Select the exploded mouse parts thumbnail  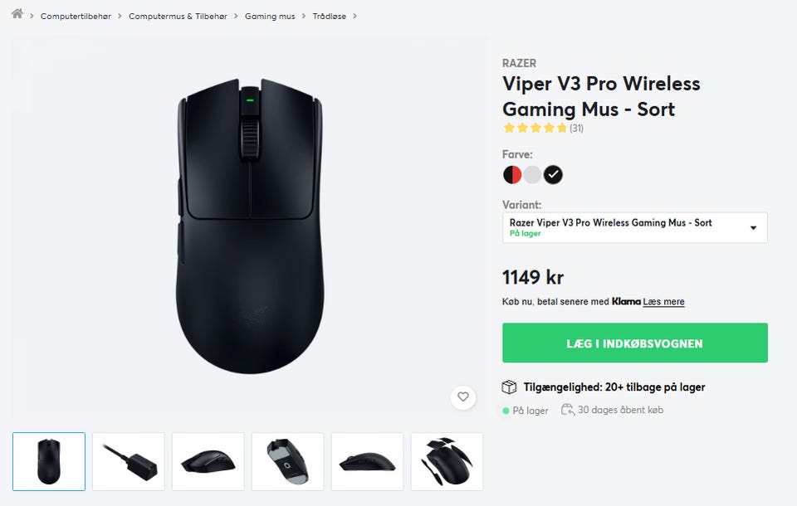point(447,462)
